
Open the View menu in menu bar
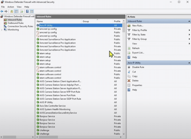point(19,7)
